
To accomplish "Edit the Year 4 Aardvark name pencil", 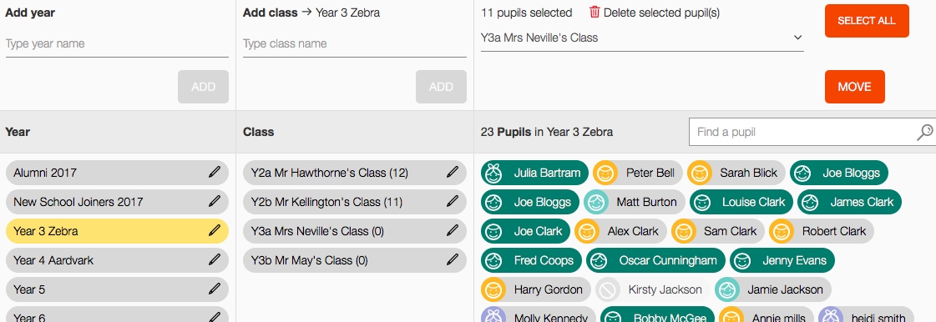I will coord(215,260).
